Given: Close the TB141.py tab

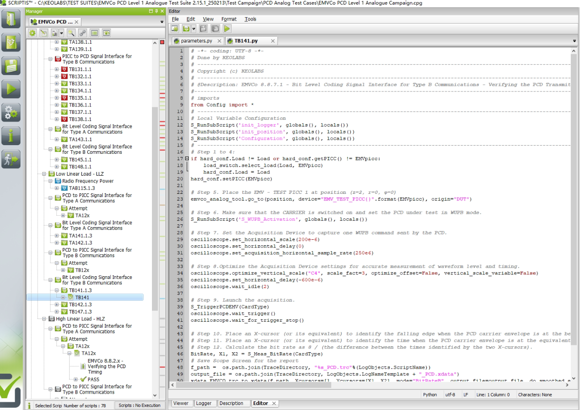Looking at the screenshot, I should click(273, 41).
